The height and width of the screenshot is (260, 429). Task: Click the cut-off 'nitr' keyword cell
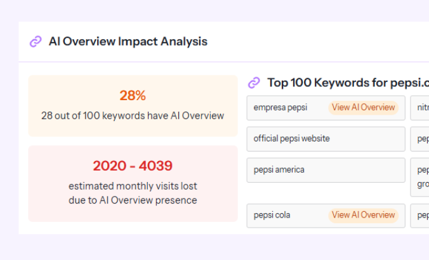(x=420, y=107)
